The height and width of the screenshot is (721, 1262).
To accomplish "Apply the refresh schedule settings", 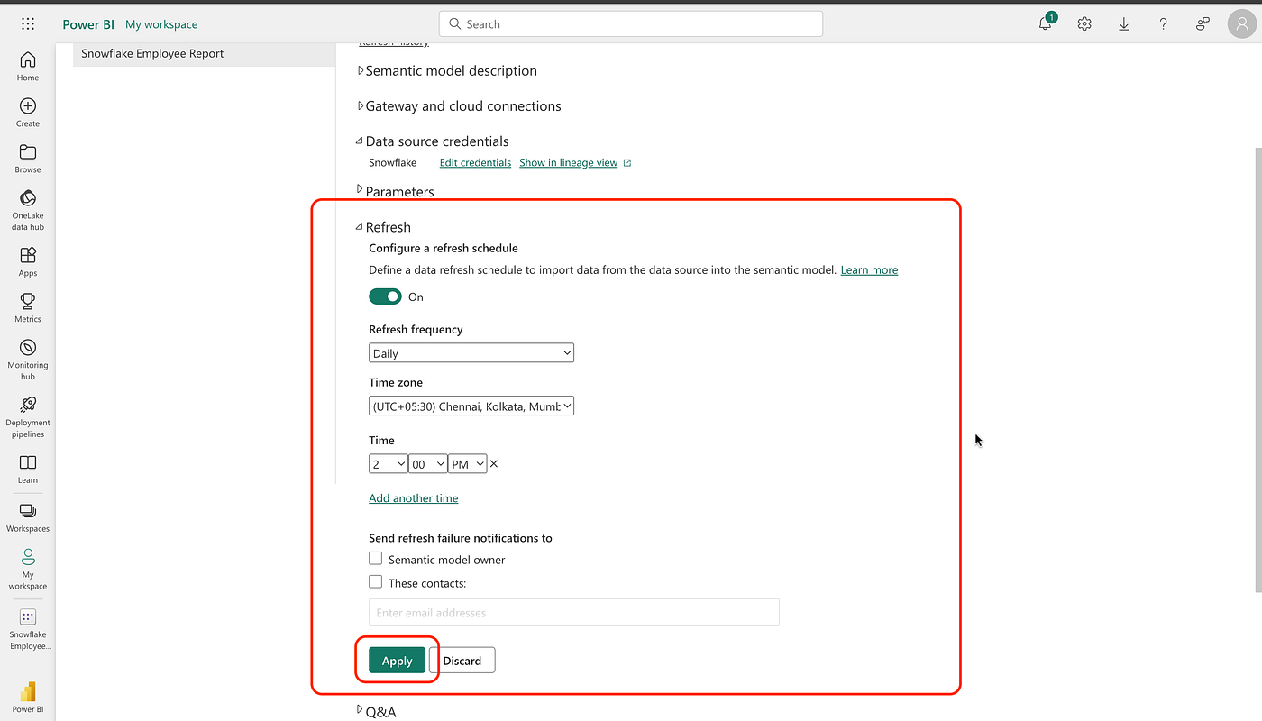I will click(397, 661).
